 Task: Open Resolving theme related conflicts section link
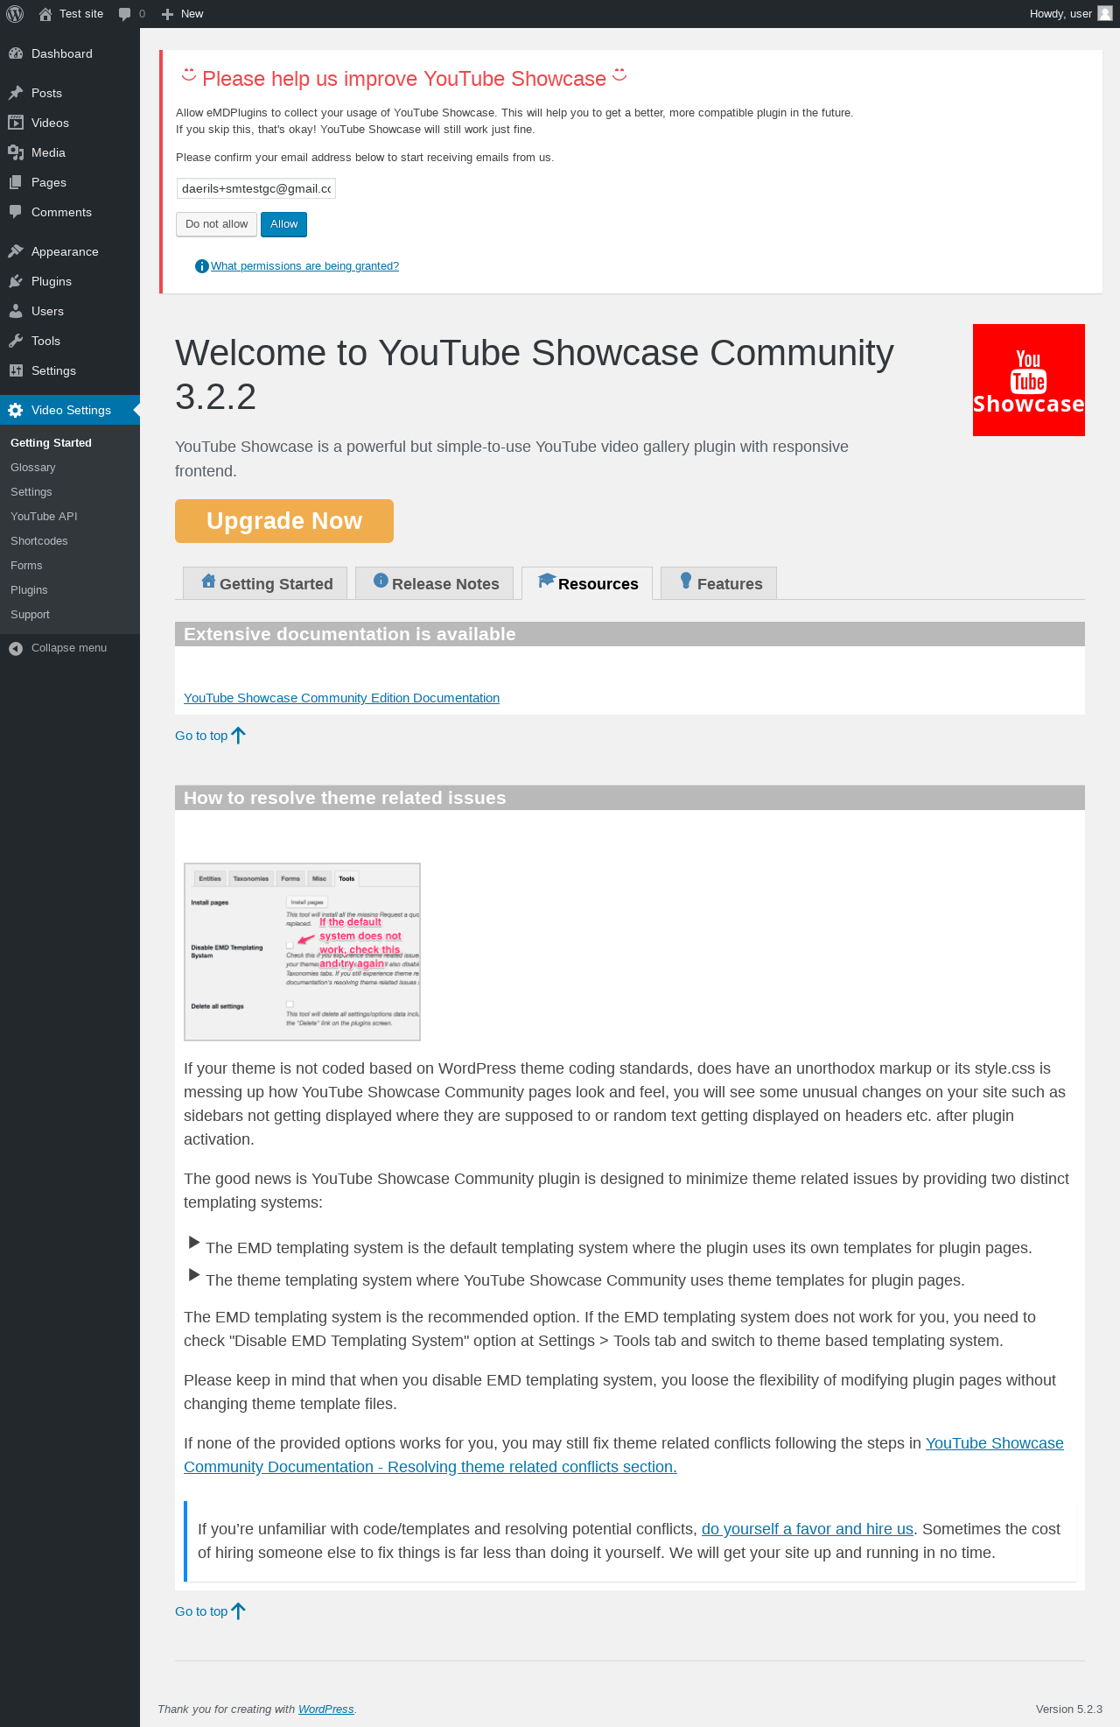(x=623, y=1456)
